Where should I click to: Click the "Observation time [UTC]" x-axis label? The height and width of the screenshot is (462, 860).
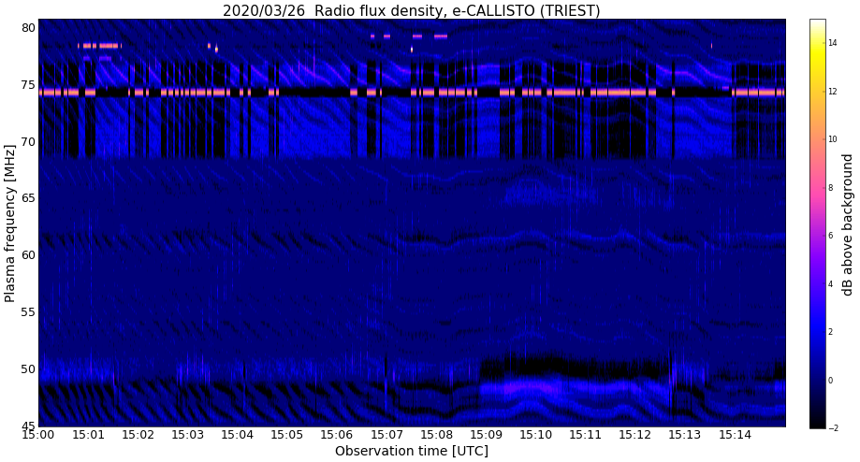412,451
